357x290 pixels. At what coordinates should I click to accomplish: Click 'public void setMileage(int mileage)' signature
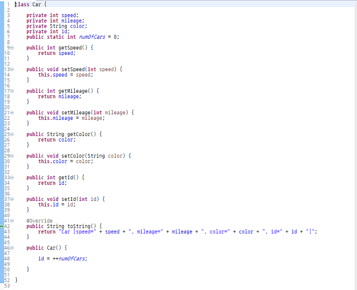coord(80,113)
